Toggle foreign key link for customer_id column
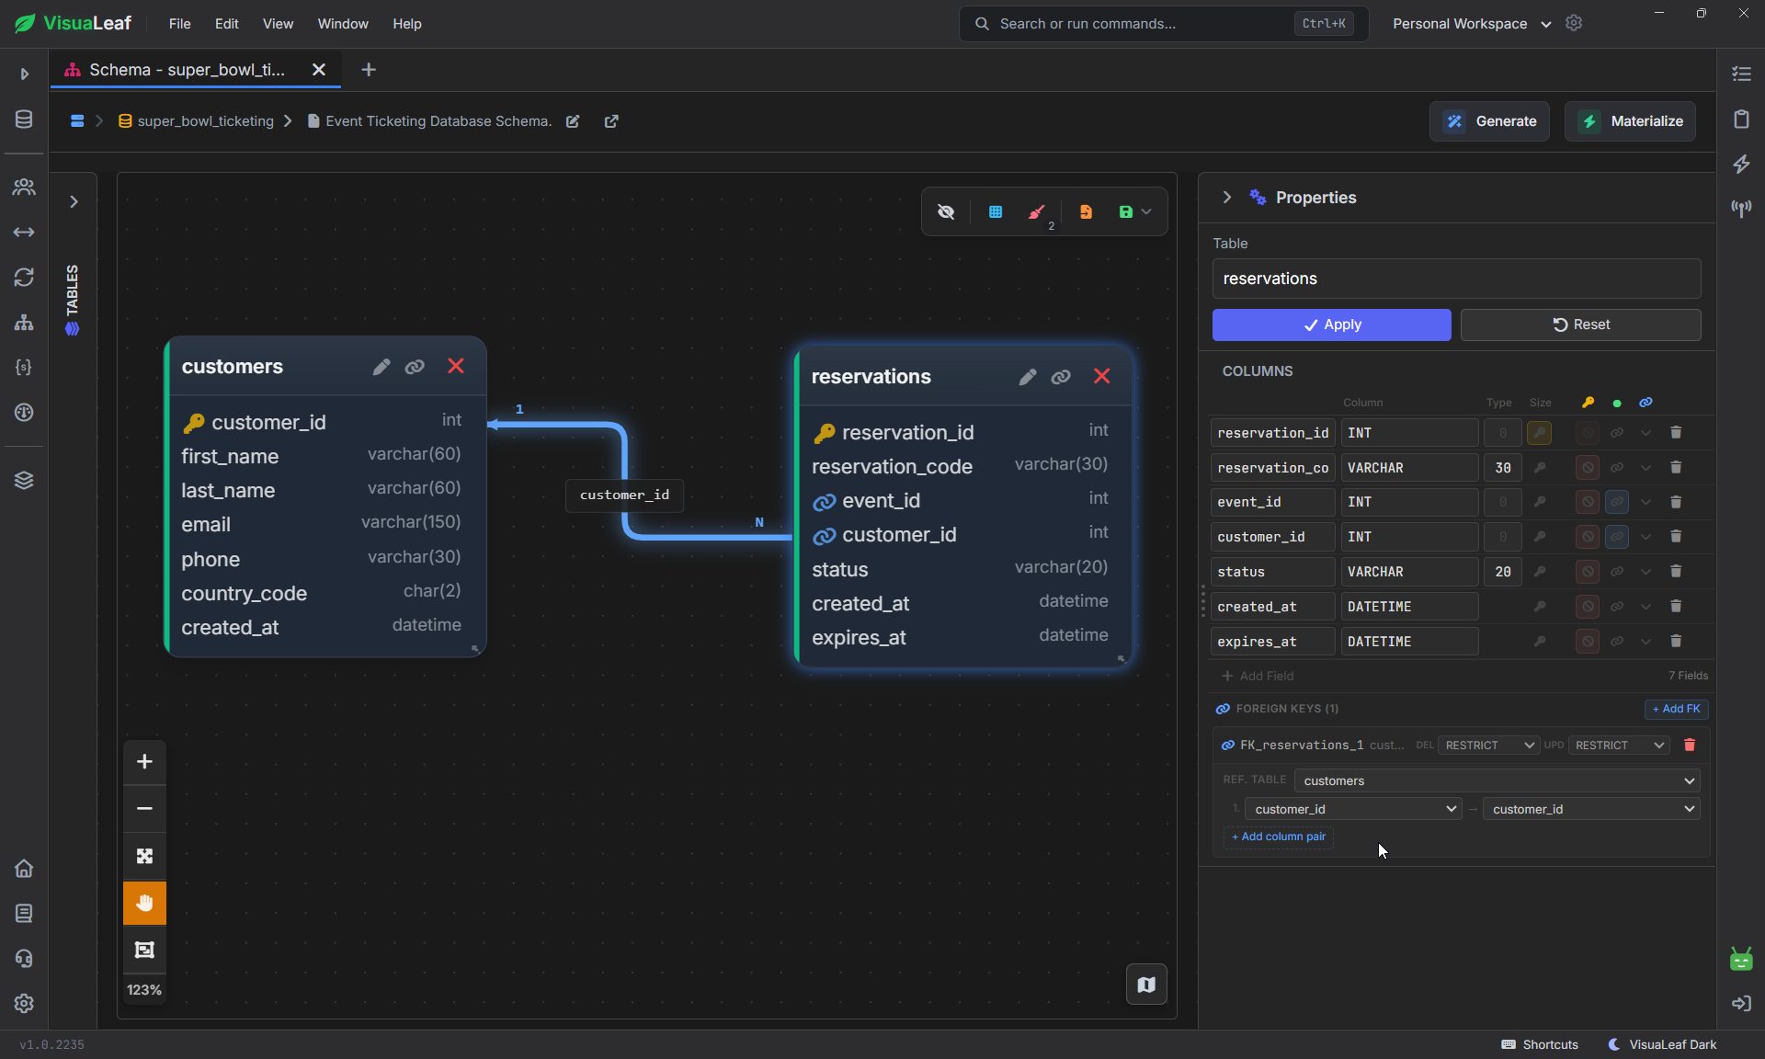 point(1617,537)
